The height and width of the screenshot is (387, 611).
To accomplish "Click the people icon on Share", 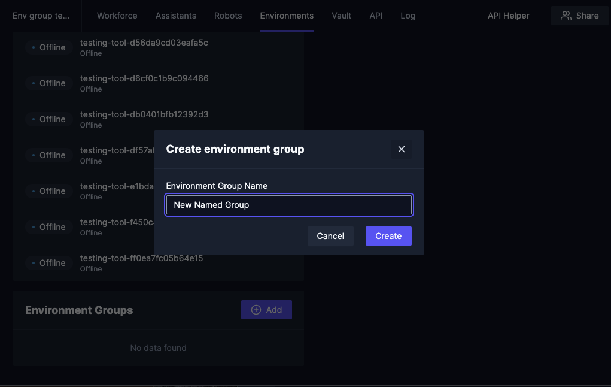I will tap(566, 16).
